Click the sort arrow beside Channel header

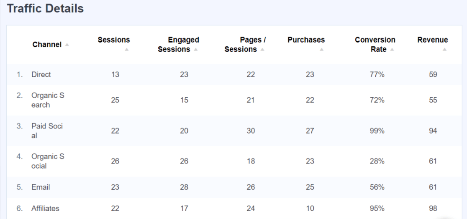pos(67,45)
